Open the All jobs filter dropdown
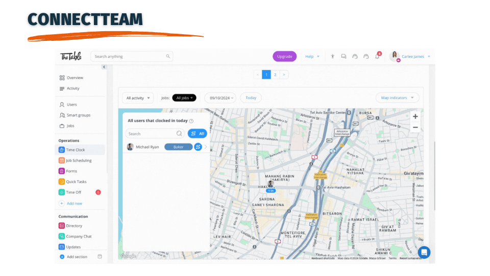 tap(184, 98)
